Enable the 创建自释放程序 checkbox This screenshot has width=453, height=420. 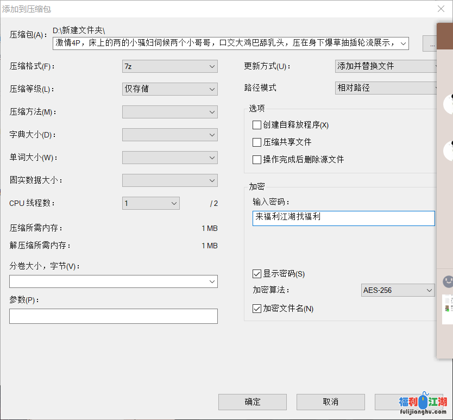click(x=257, y=125)
